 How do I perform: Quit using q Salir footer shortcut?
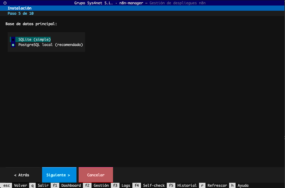point(39,186)
